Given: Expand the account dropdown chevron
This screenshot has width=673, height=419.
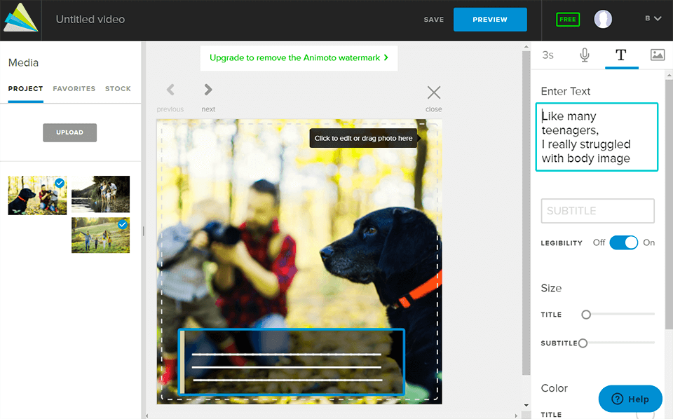Looking at the screenshot, I should [658, 19].
